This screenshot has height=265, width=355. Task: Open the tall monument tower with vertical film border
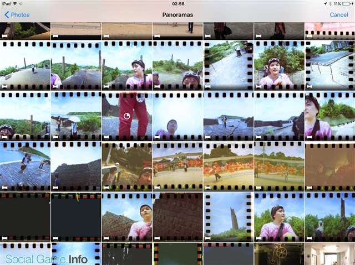click(x=229, y=217)
